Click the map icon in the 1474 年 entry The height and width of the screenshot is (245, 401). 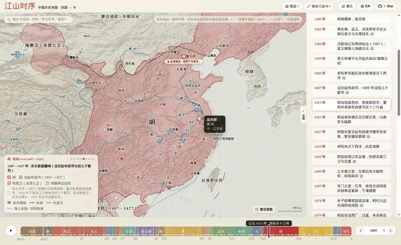[361, 205]
